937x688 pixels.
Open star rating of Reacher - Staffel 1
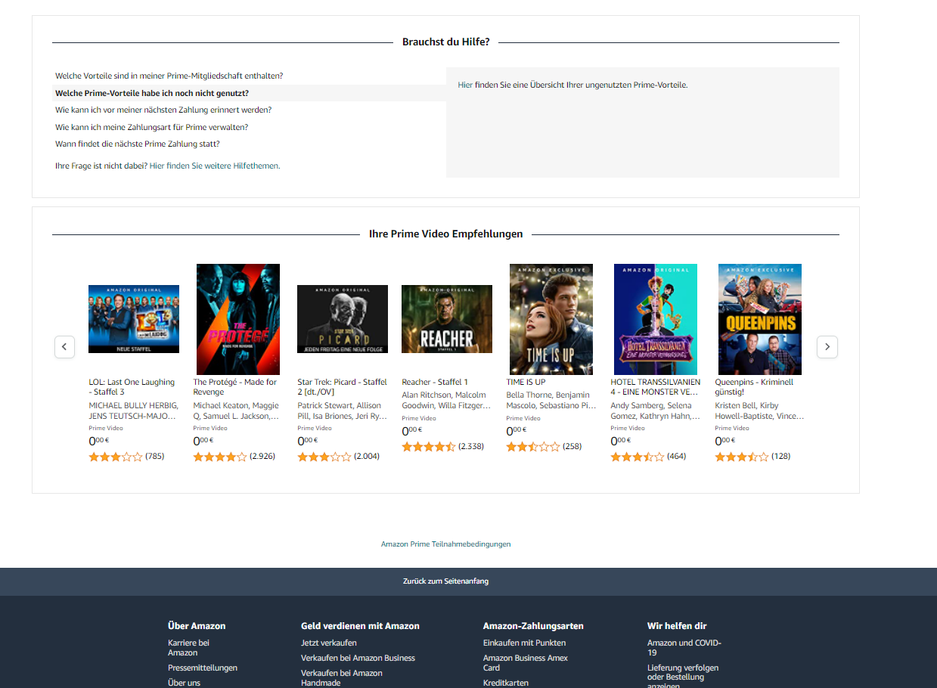pos(429,447)
